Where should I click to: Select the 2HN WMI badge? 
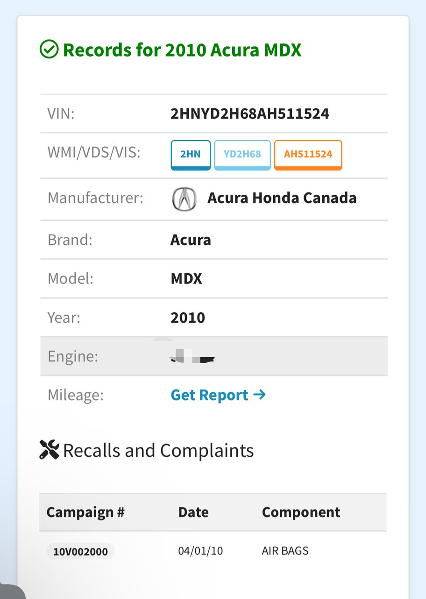pos(191,154)
